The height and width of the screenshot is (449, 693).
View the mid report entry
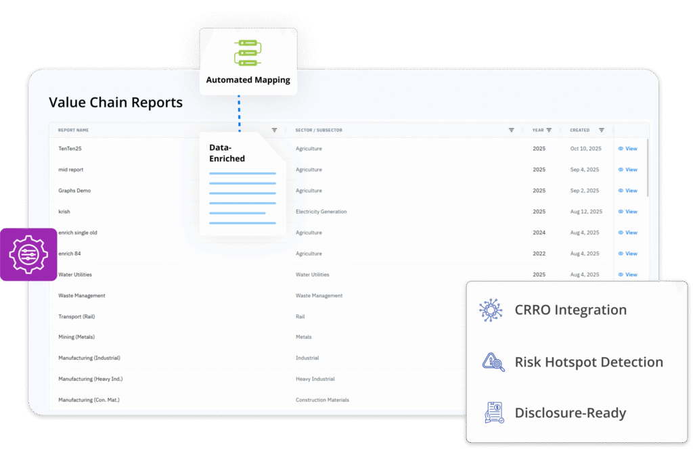click(x=627, y=170)
